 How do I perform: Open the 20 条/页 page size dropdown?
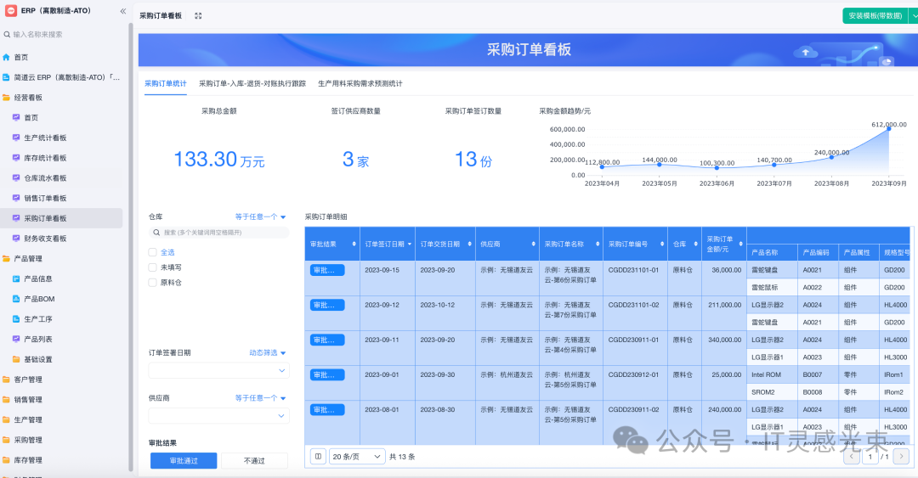357,456
